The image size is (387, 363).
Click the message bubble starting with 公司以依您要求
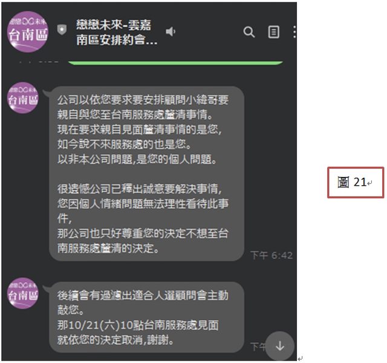click(x=146, y=174)
